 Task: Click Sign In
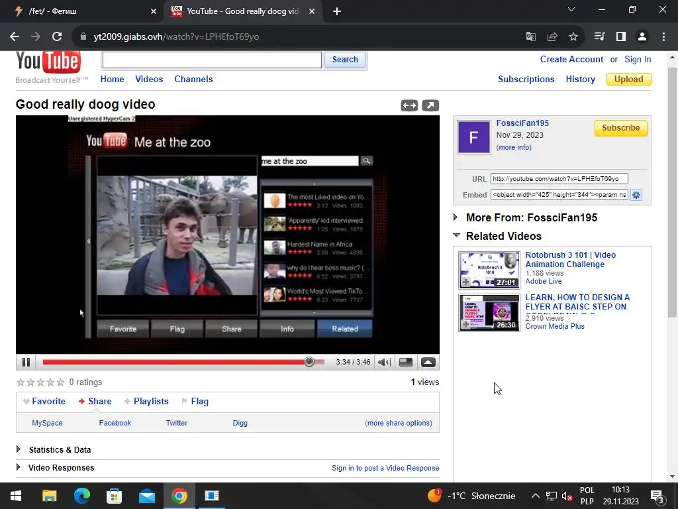point(638,59)
